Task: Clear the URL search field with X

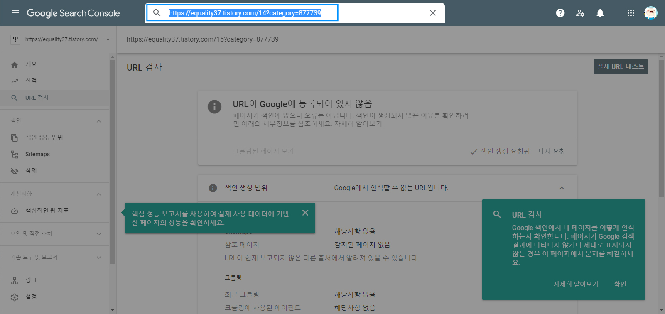Action: pyautogui.click(x=433, y=13)
